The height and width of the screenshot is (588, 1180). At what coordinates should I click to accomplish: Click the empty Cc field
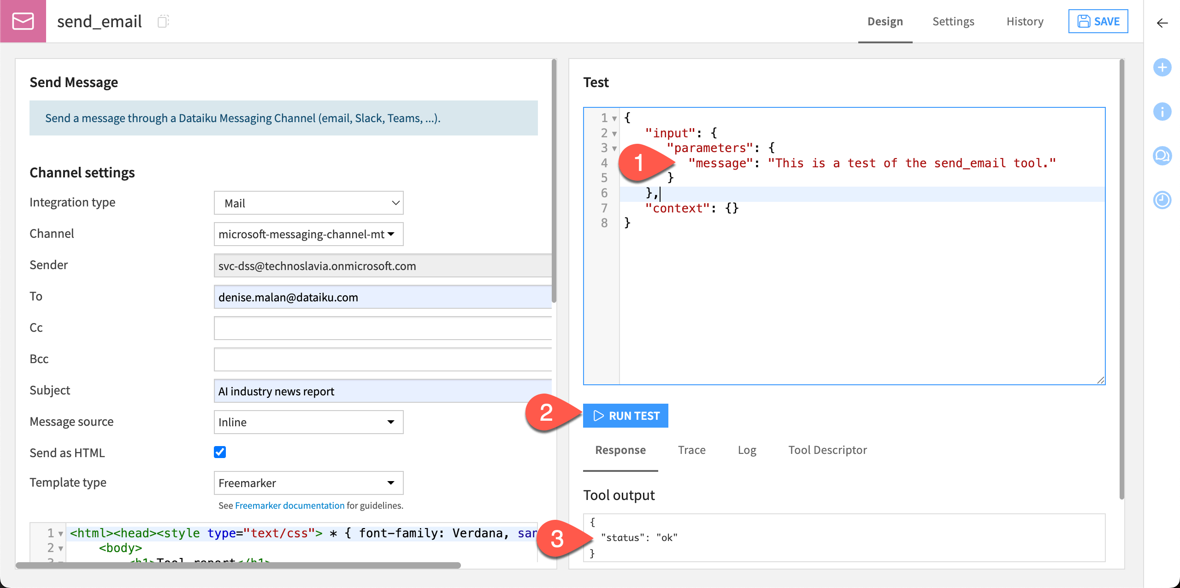383,329
